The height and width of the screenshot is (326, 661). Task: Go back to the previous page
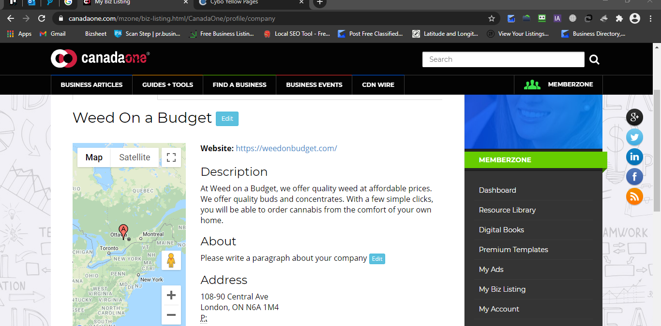point(11,18)
